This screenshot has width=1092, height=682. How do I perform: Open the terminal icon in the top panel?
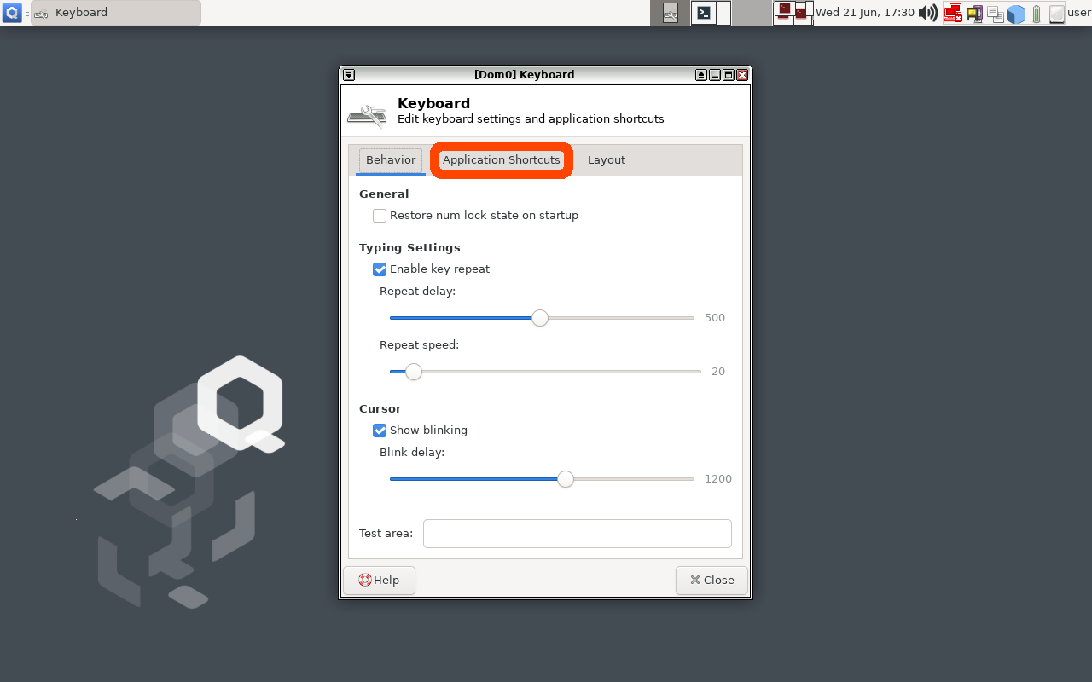pos(704,13)
